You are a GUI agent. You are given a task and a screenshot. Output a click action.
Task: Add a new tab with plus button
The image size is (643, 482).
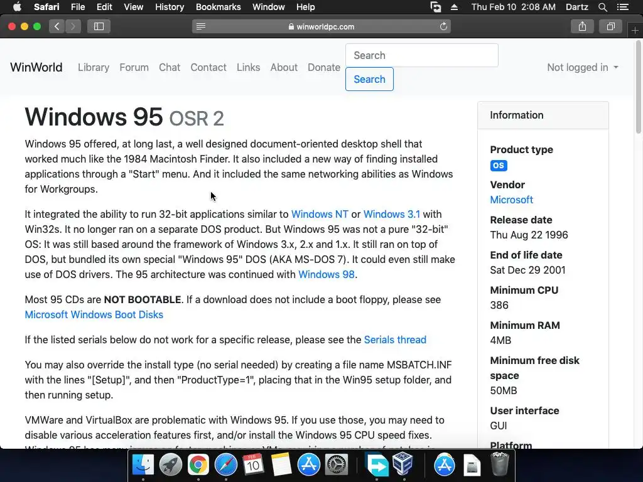click(635, 31)
